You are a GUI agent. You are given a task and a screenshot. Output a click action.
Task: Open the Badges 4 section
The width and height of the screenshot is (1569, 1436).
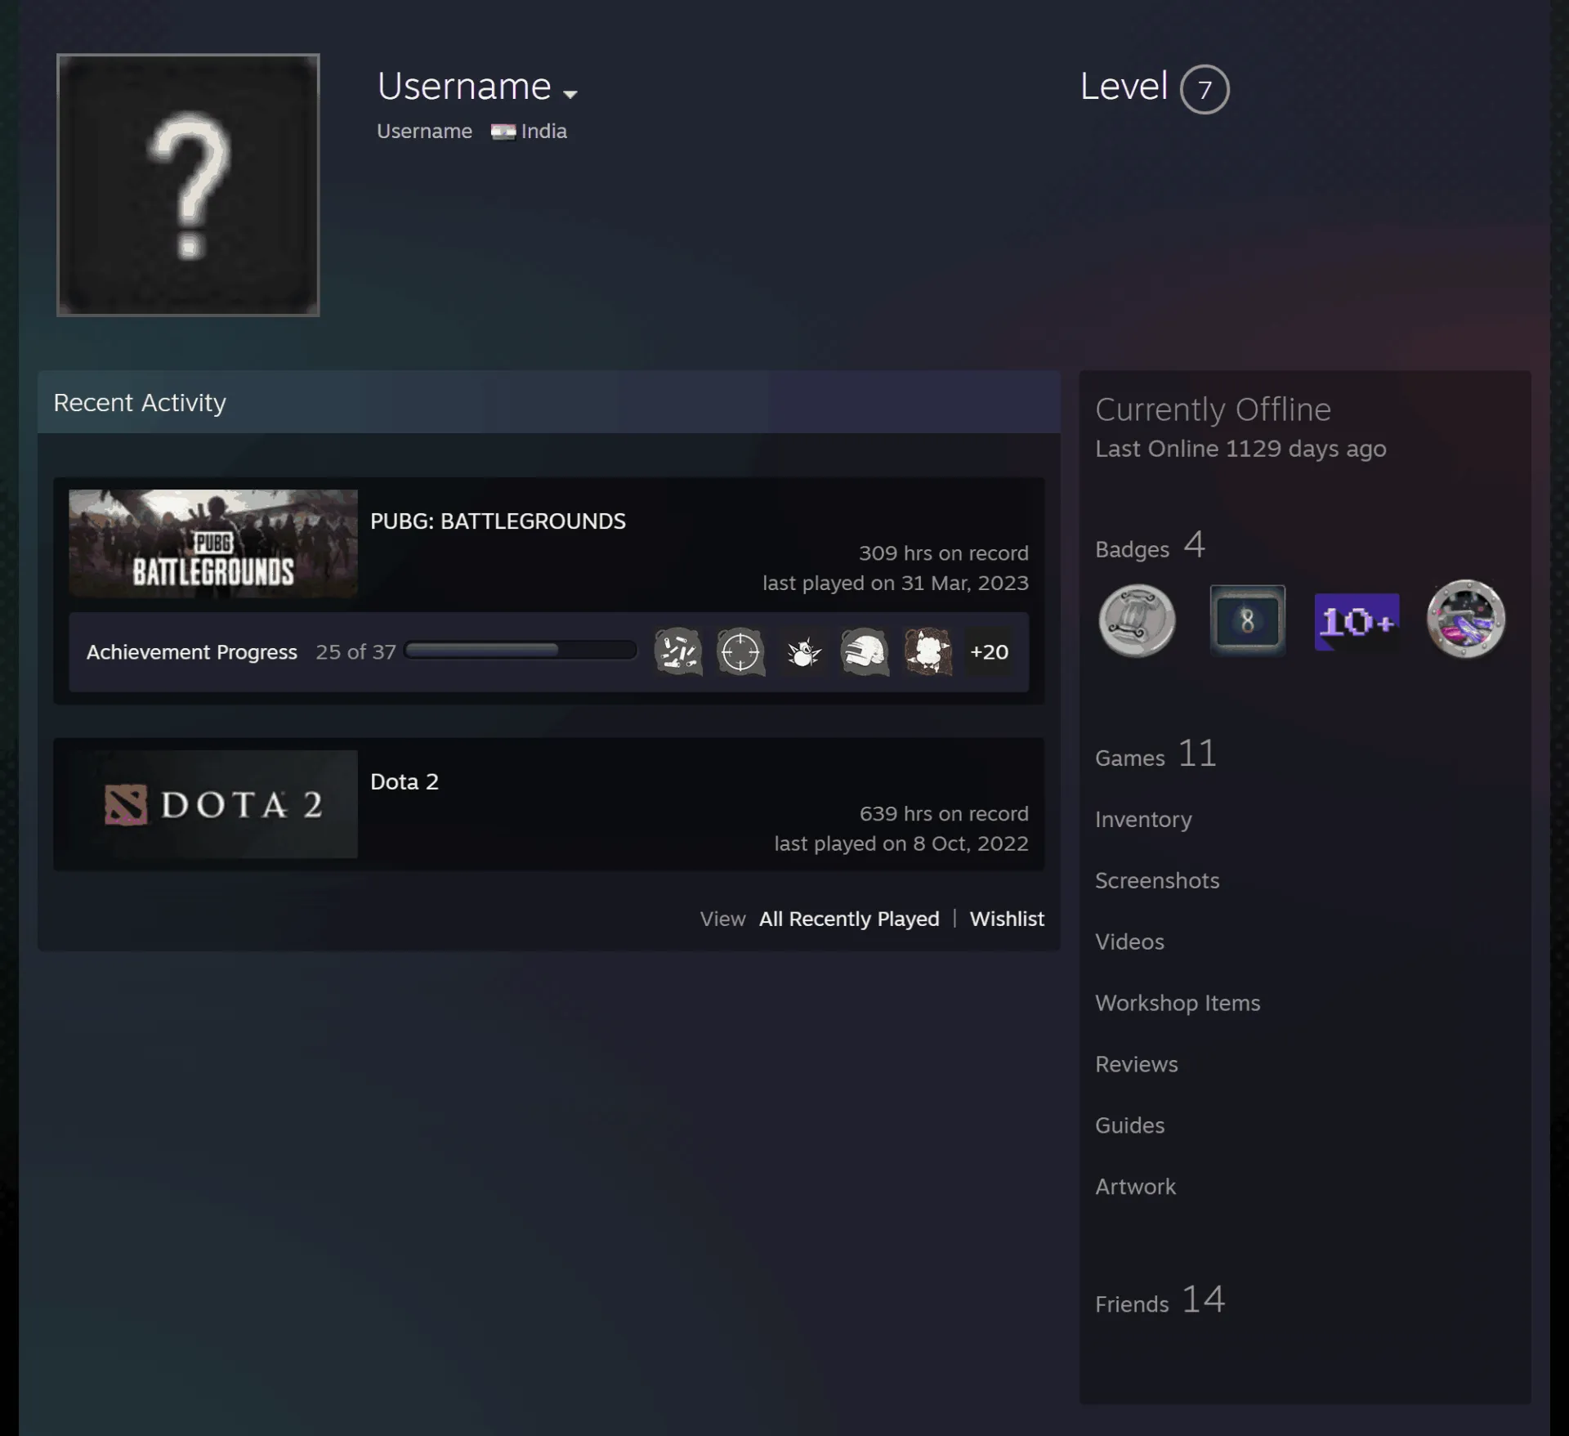pyautogui.click(x=1150, y=545)
